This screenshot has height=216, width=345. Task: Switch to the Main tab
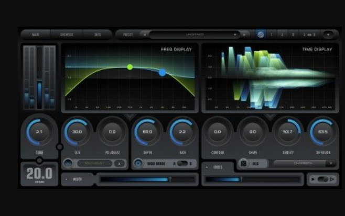(x=36, y=35)
